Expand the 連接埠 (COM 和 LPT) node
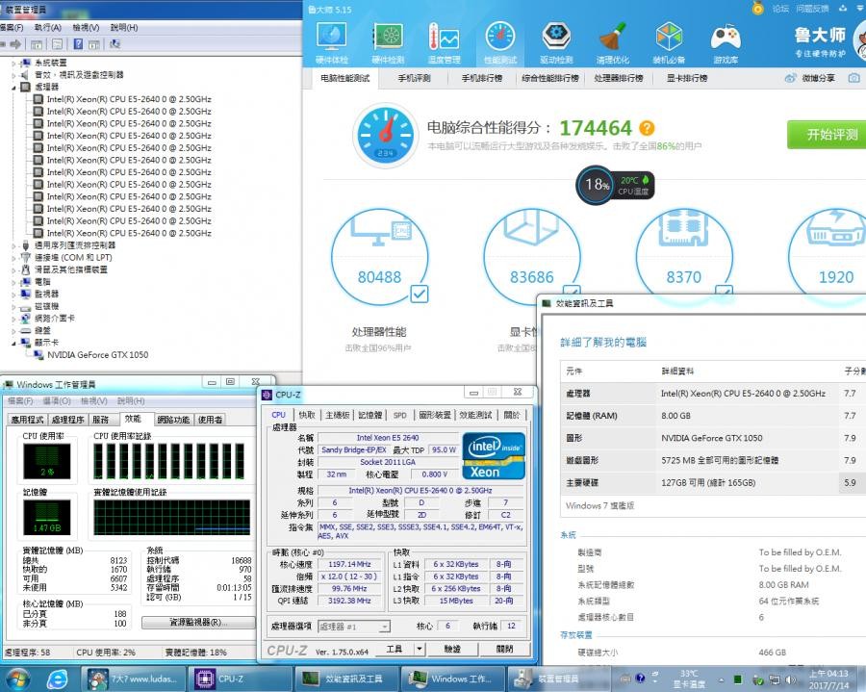Viewport: 866px width, 692px height. coord(14,257)
